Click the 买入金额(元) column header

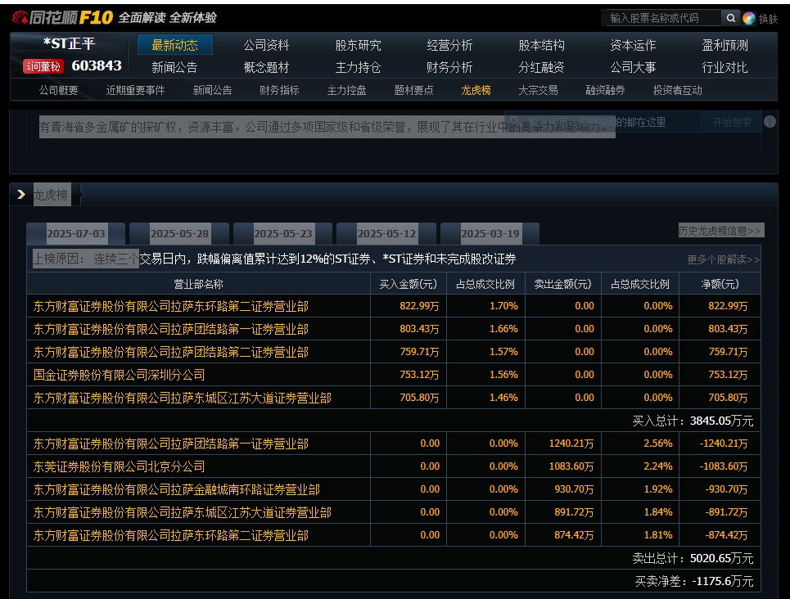pos(409,284)
